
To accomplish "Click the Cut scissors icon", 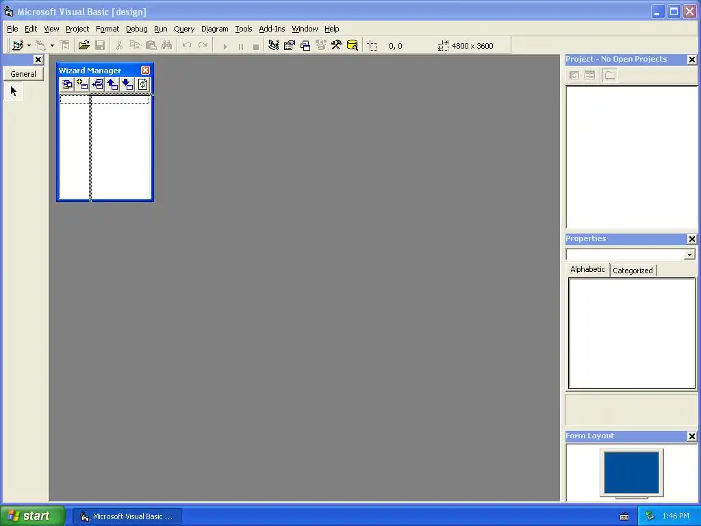I will coord(119,45).
